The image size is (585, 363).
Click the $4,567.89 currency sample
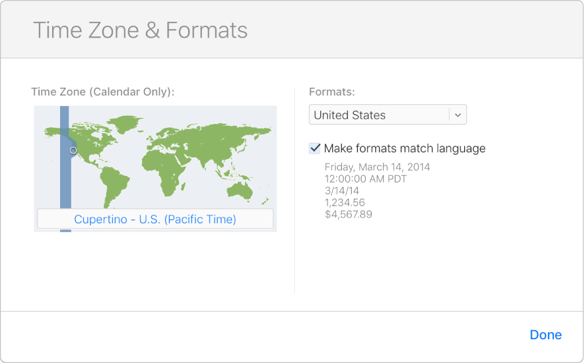click(348, 214)
